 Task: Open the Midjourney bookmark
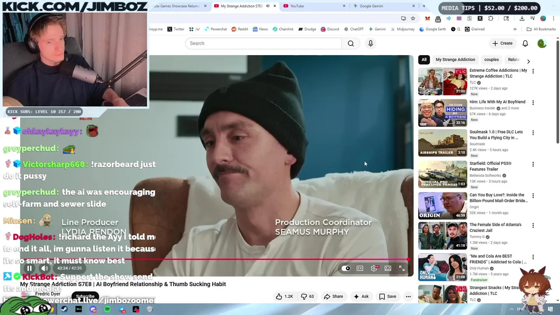pyautogui.click(x=402, y=29)
